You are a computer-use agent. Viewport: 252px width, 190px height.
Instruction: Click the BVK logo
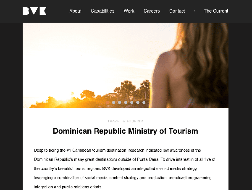click(x=34, y=11)
